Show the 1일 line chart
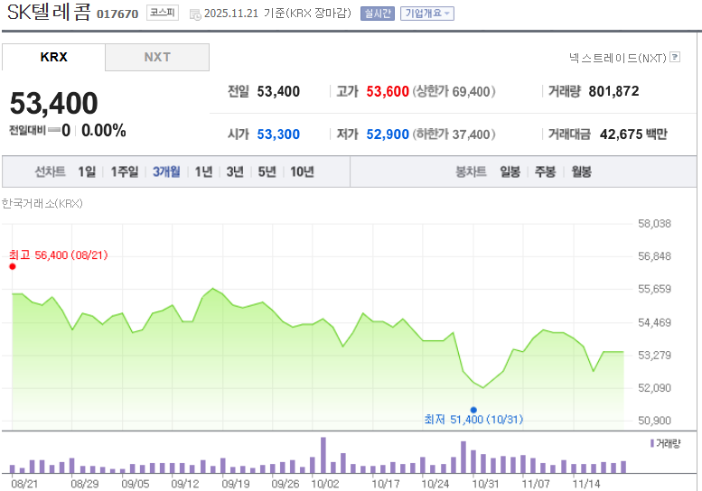 click(87, 171)
